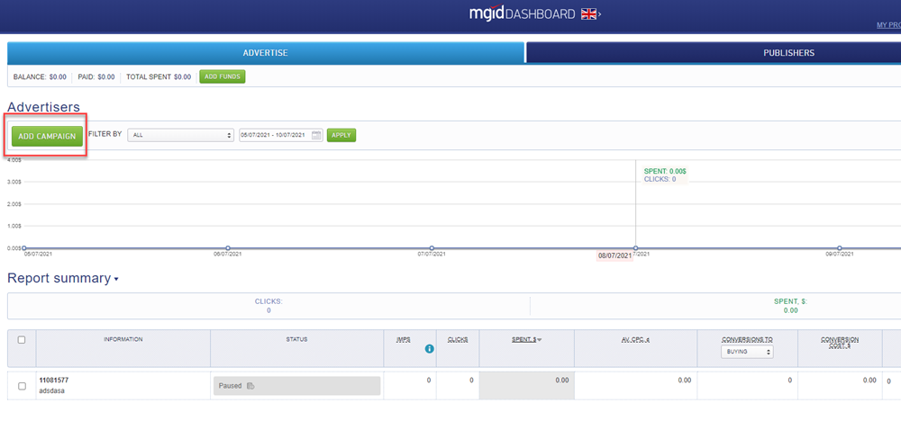Click the icon beside Paused status
The height and width of the screenshot is (430, 901).
(250, 386)
